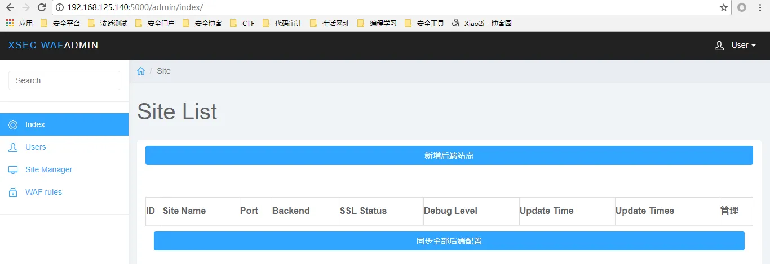Click the Xiao2i bookmark favicon
The width and height of the screenshot is (770, 264).
[456, 23]
